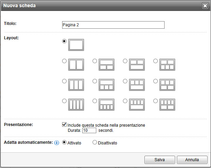
Task: Switch auto-fit to Disattivato
Action: pos(95,143)
